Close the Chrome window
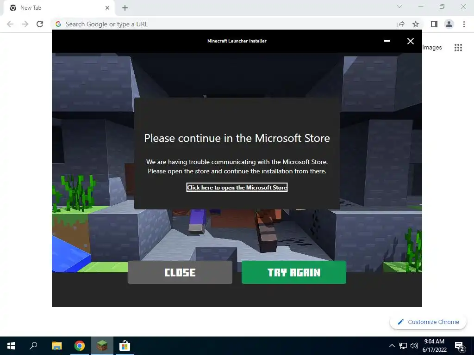Viewport: 474px width, 355px height. [463, 6]
